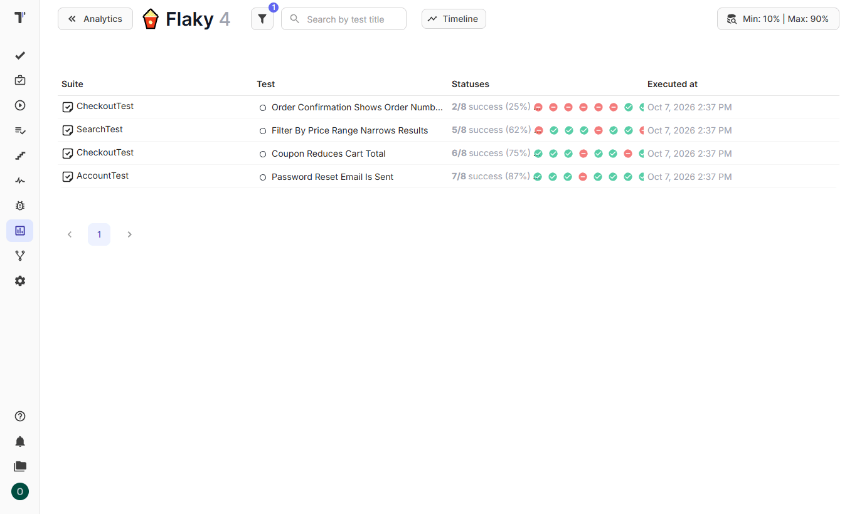Viewport: 857px width, 514px height.
Task: Click the red failed status in Password Reset row
Action: tap(583, 177)
